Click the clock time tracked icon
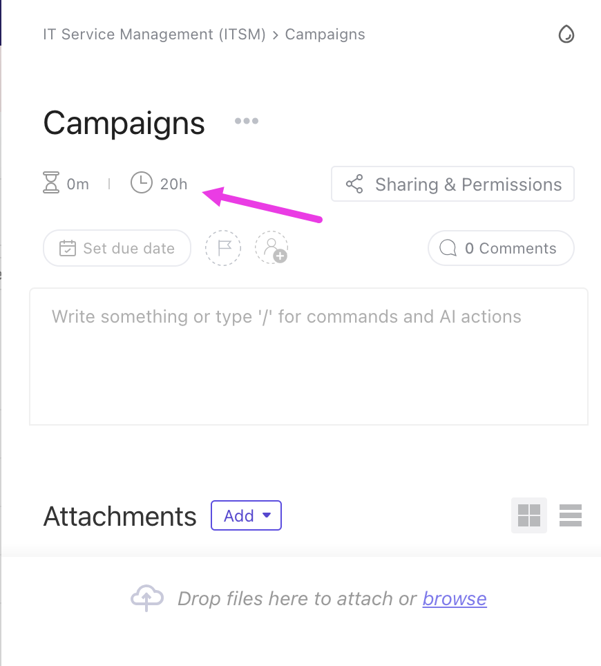Viewport: 601px width, 666px height. tap(141, 184)
